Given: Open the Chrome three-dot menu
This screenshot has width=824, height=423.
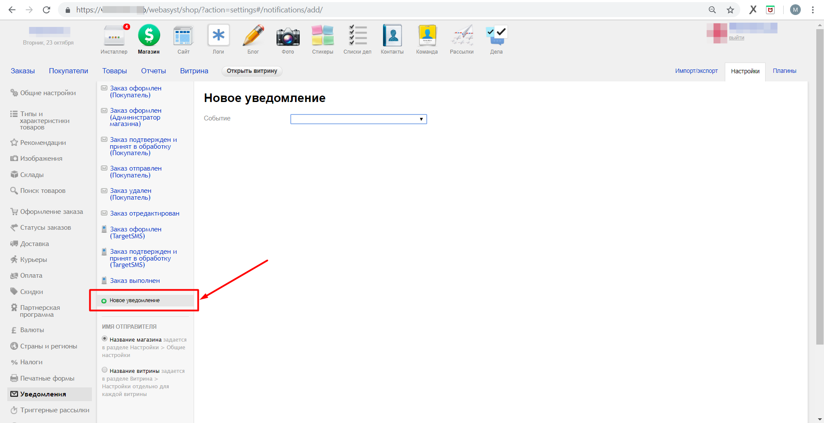Looking at the screenshot, I should pos(813,10).
